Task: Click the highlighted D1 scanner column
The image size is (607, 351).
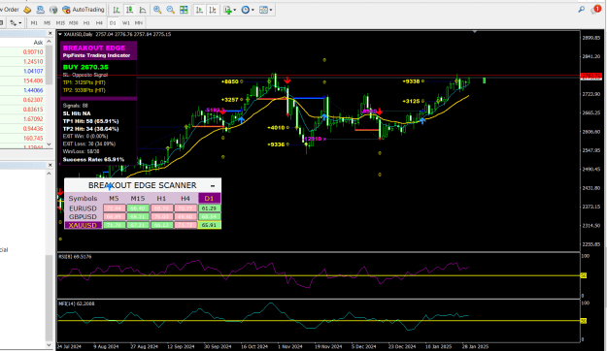Action: coord(209,199)
